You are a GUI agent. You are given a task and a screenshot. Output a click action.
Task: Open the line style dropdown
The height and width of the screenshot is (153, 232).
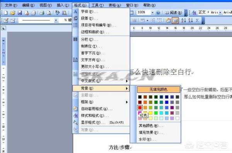point(56,20)
